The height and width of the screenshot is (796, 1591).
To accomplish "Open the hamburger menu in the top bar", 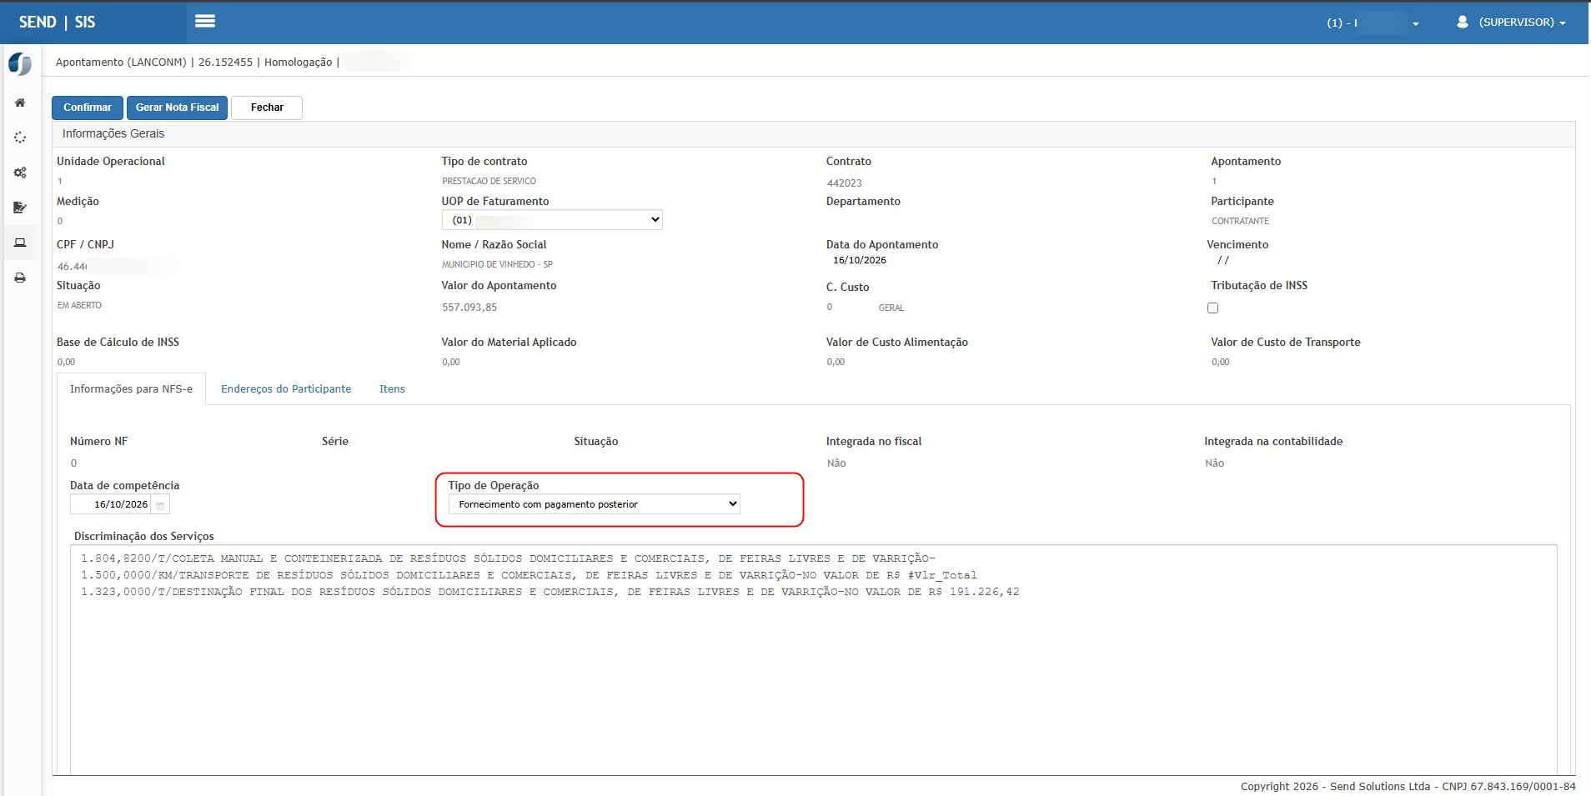I will tap(205, 22).
